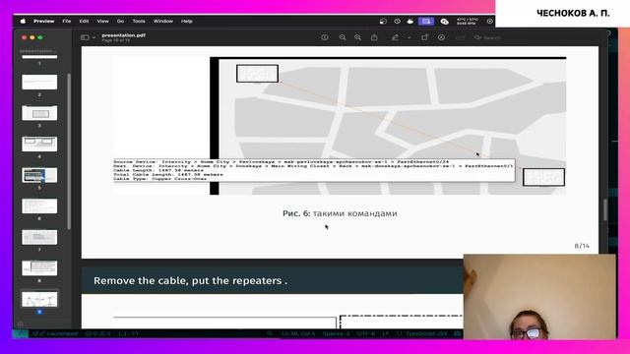Show the Markup toolbar icon

click(x=441, y=37)
